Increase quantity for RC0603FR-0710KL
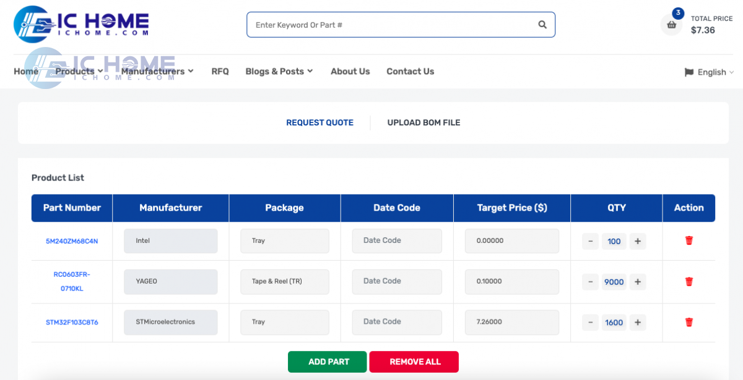 [x=638, y=282]
